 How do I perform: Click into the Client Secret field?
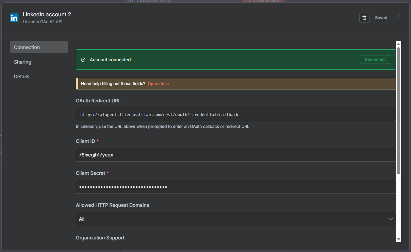coord(235,187)
